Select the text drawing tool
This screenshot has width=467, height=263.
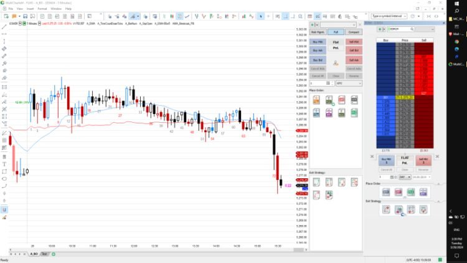[4, 165]
